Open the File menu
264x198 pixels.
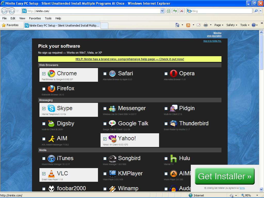5,18
